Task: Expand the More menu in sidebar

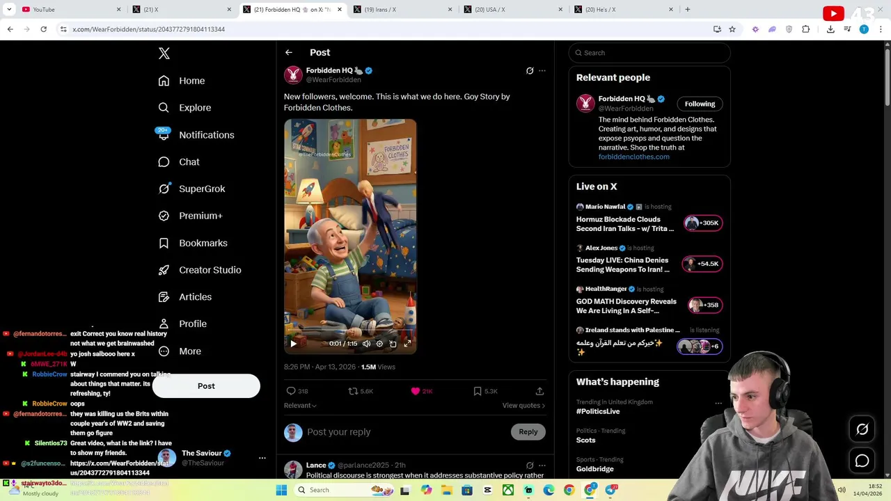Action: click(180, 351)
